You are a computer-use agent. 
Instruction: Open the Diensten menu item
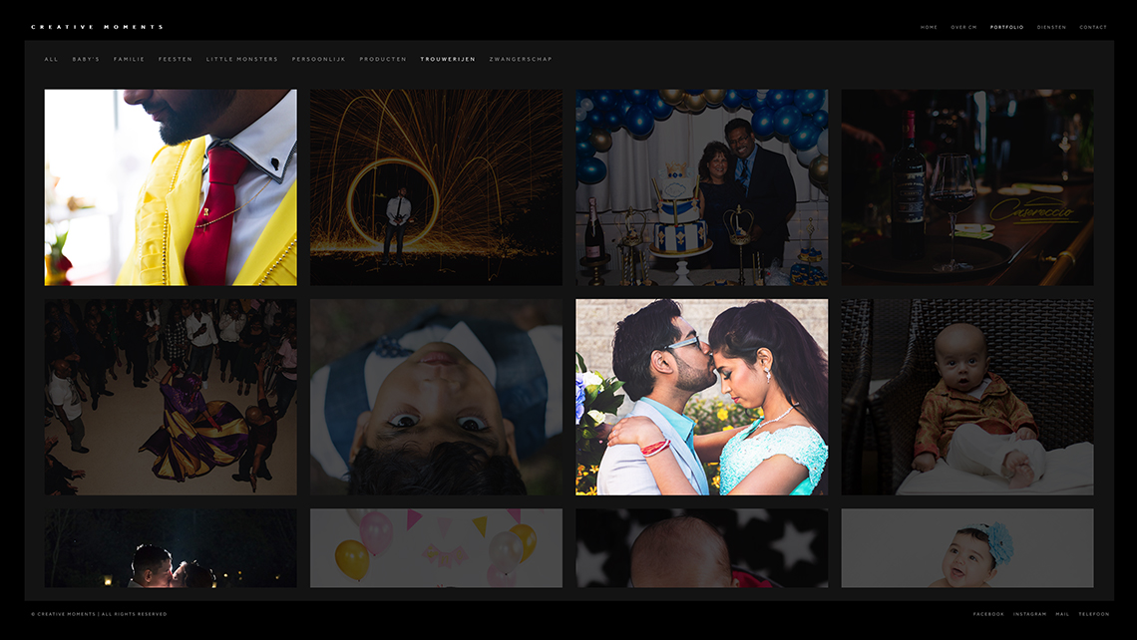click(x=1051, y=27)
